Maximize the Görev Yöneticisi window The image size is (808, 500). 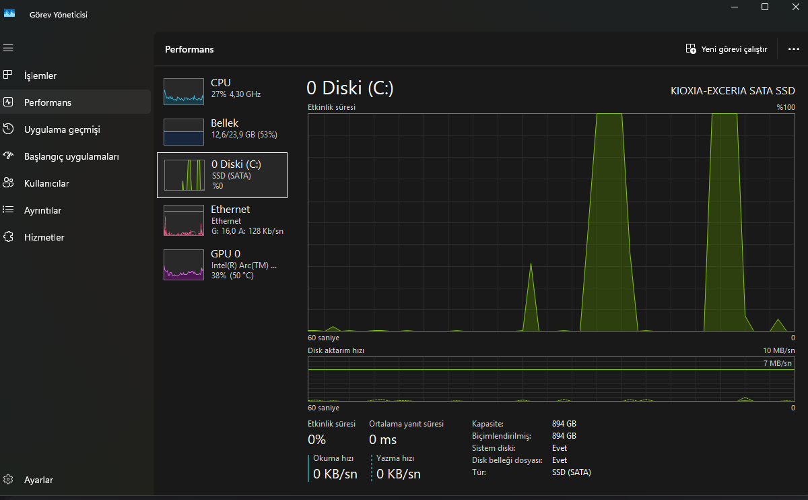[765, 7]
